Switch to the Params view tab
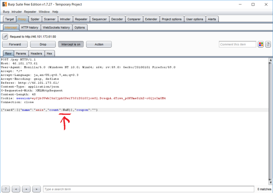273x193 pixels. click(x=21, y=54)
